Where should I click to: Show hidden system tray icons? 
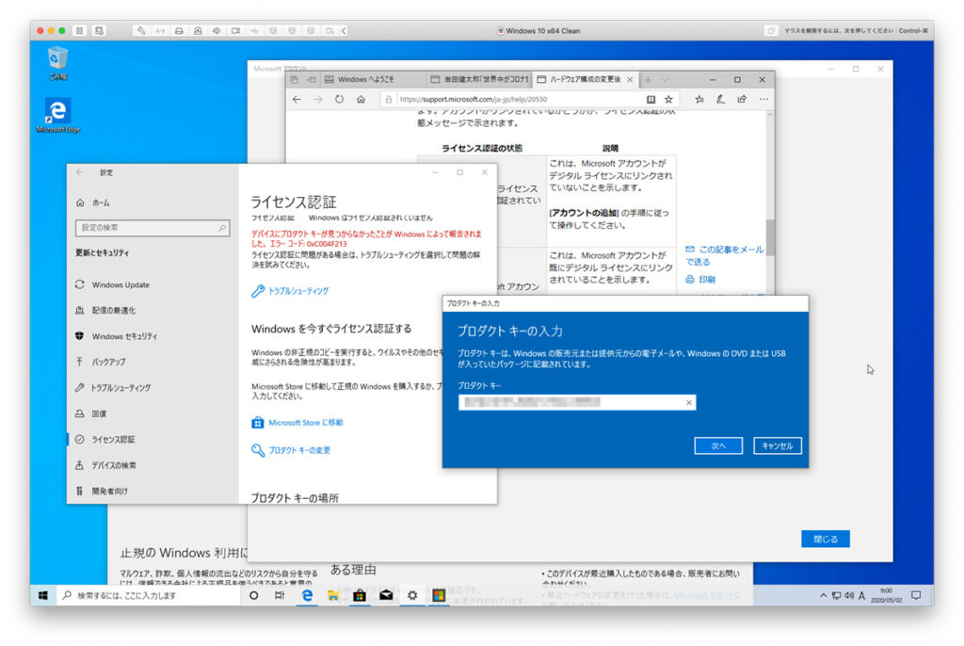point(823,596)
